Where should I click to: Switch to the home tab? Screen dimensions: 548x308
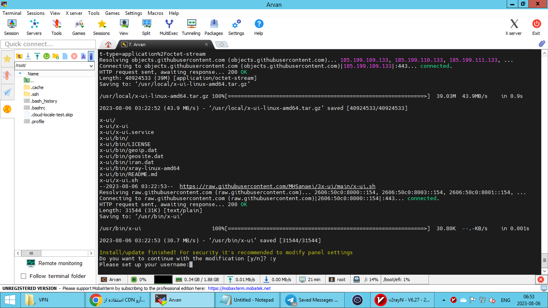tap(108, 44)
